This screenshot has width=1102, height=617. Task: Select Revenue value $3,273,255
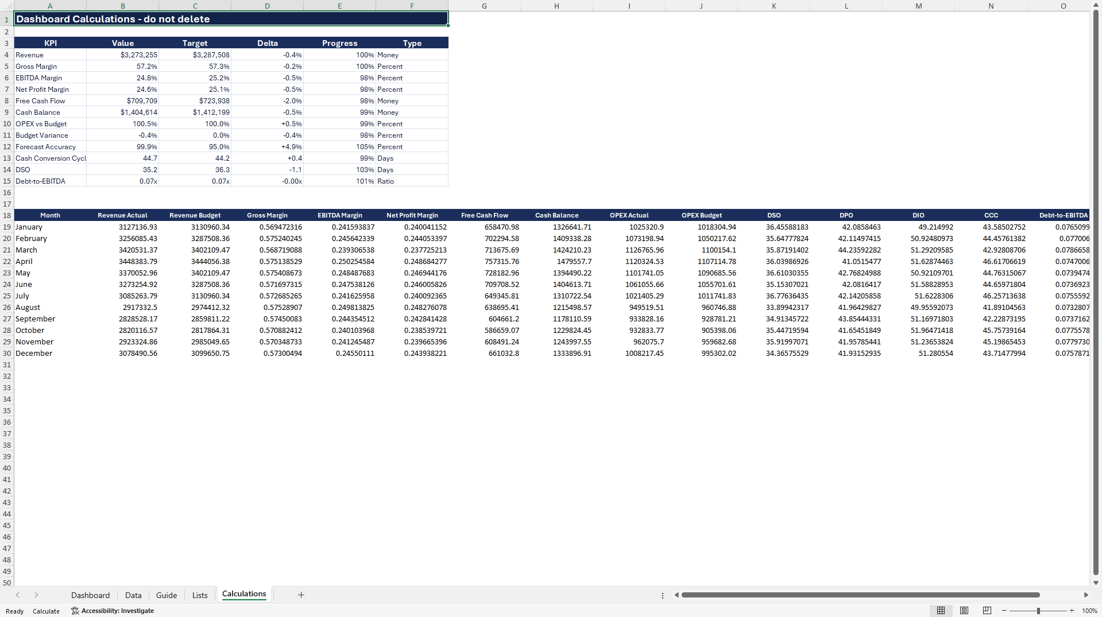click(x=122, y=55)
